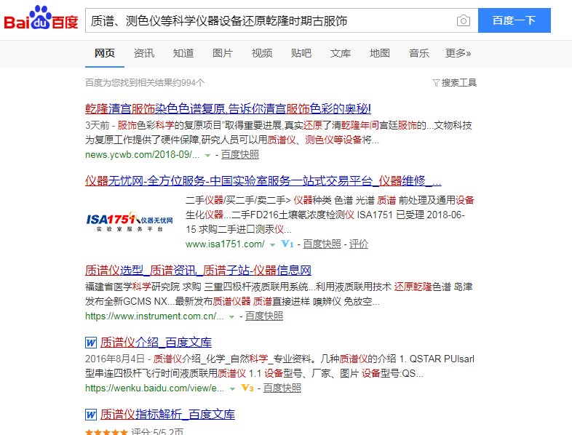Click Wenku W icon beside 质谱仪介绍
The height and width of the screenshot is (435, 572).
coord(91,342)
